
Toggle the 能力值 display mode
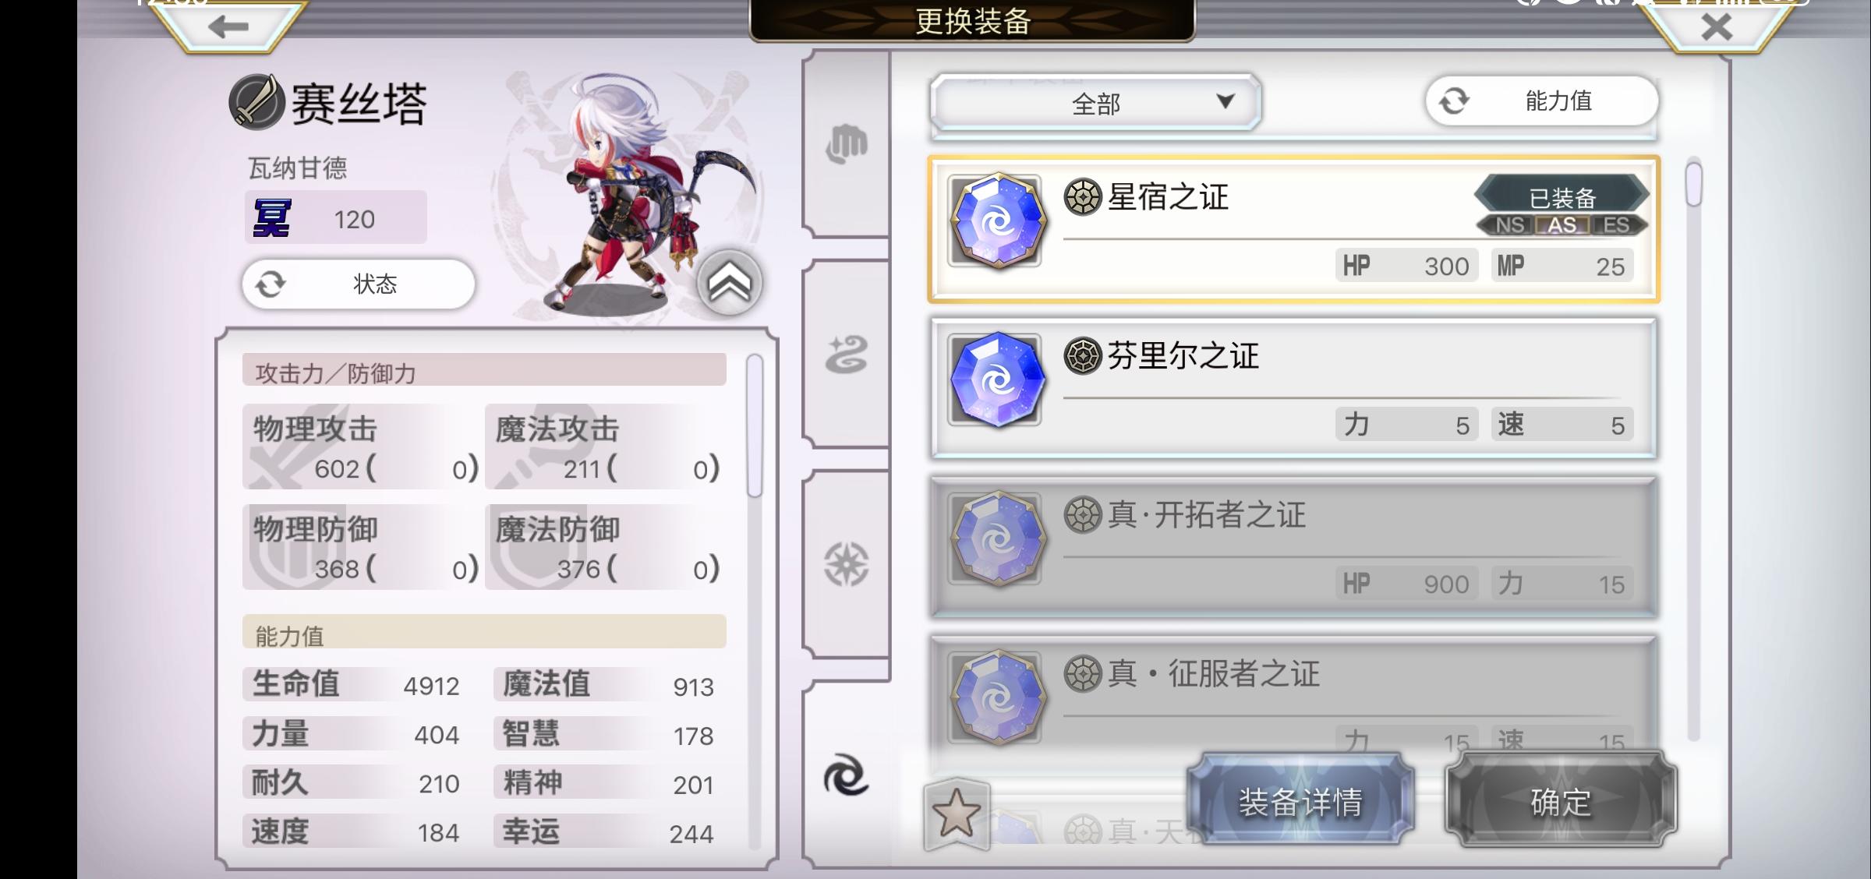point(1541,101)
